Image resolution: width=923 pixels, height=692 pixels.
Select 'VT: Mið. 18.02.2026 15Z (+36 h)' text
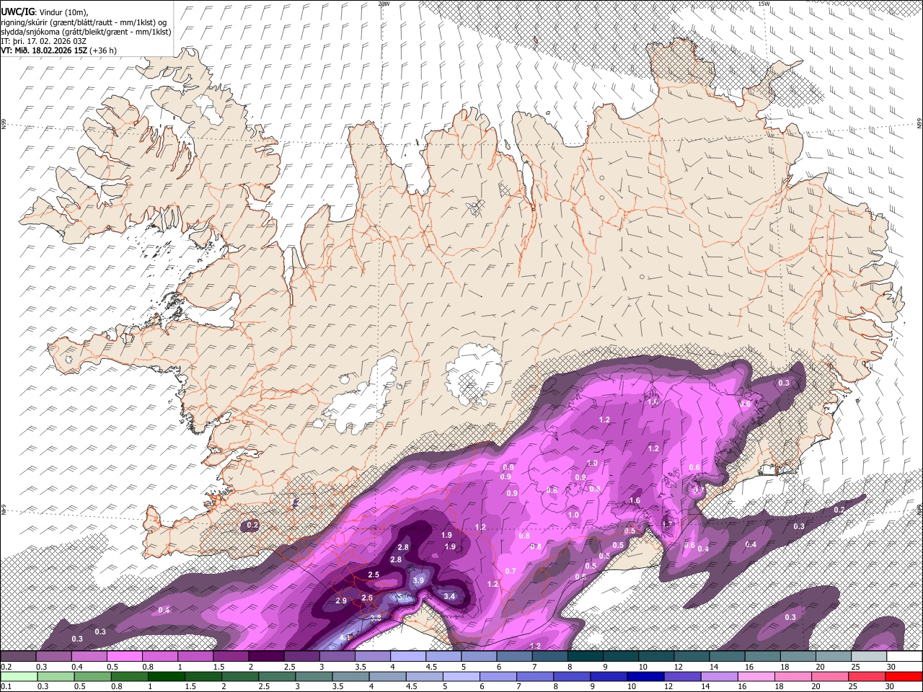(59, 50)
